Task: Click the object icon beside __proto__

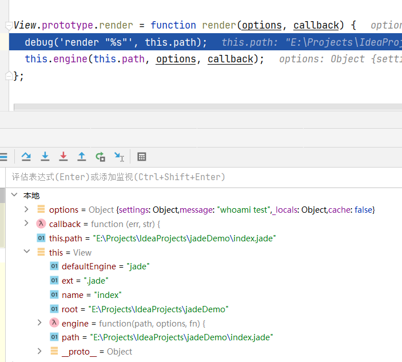Action: tap(54, 351)
